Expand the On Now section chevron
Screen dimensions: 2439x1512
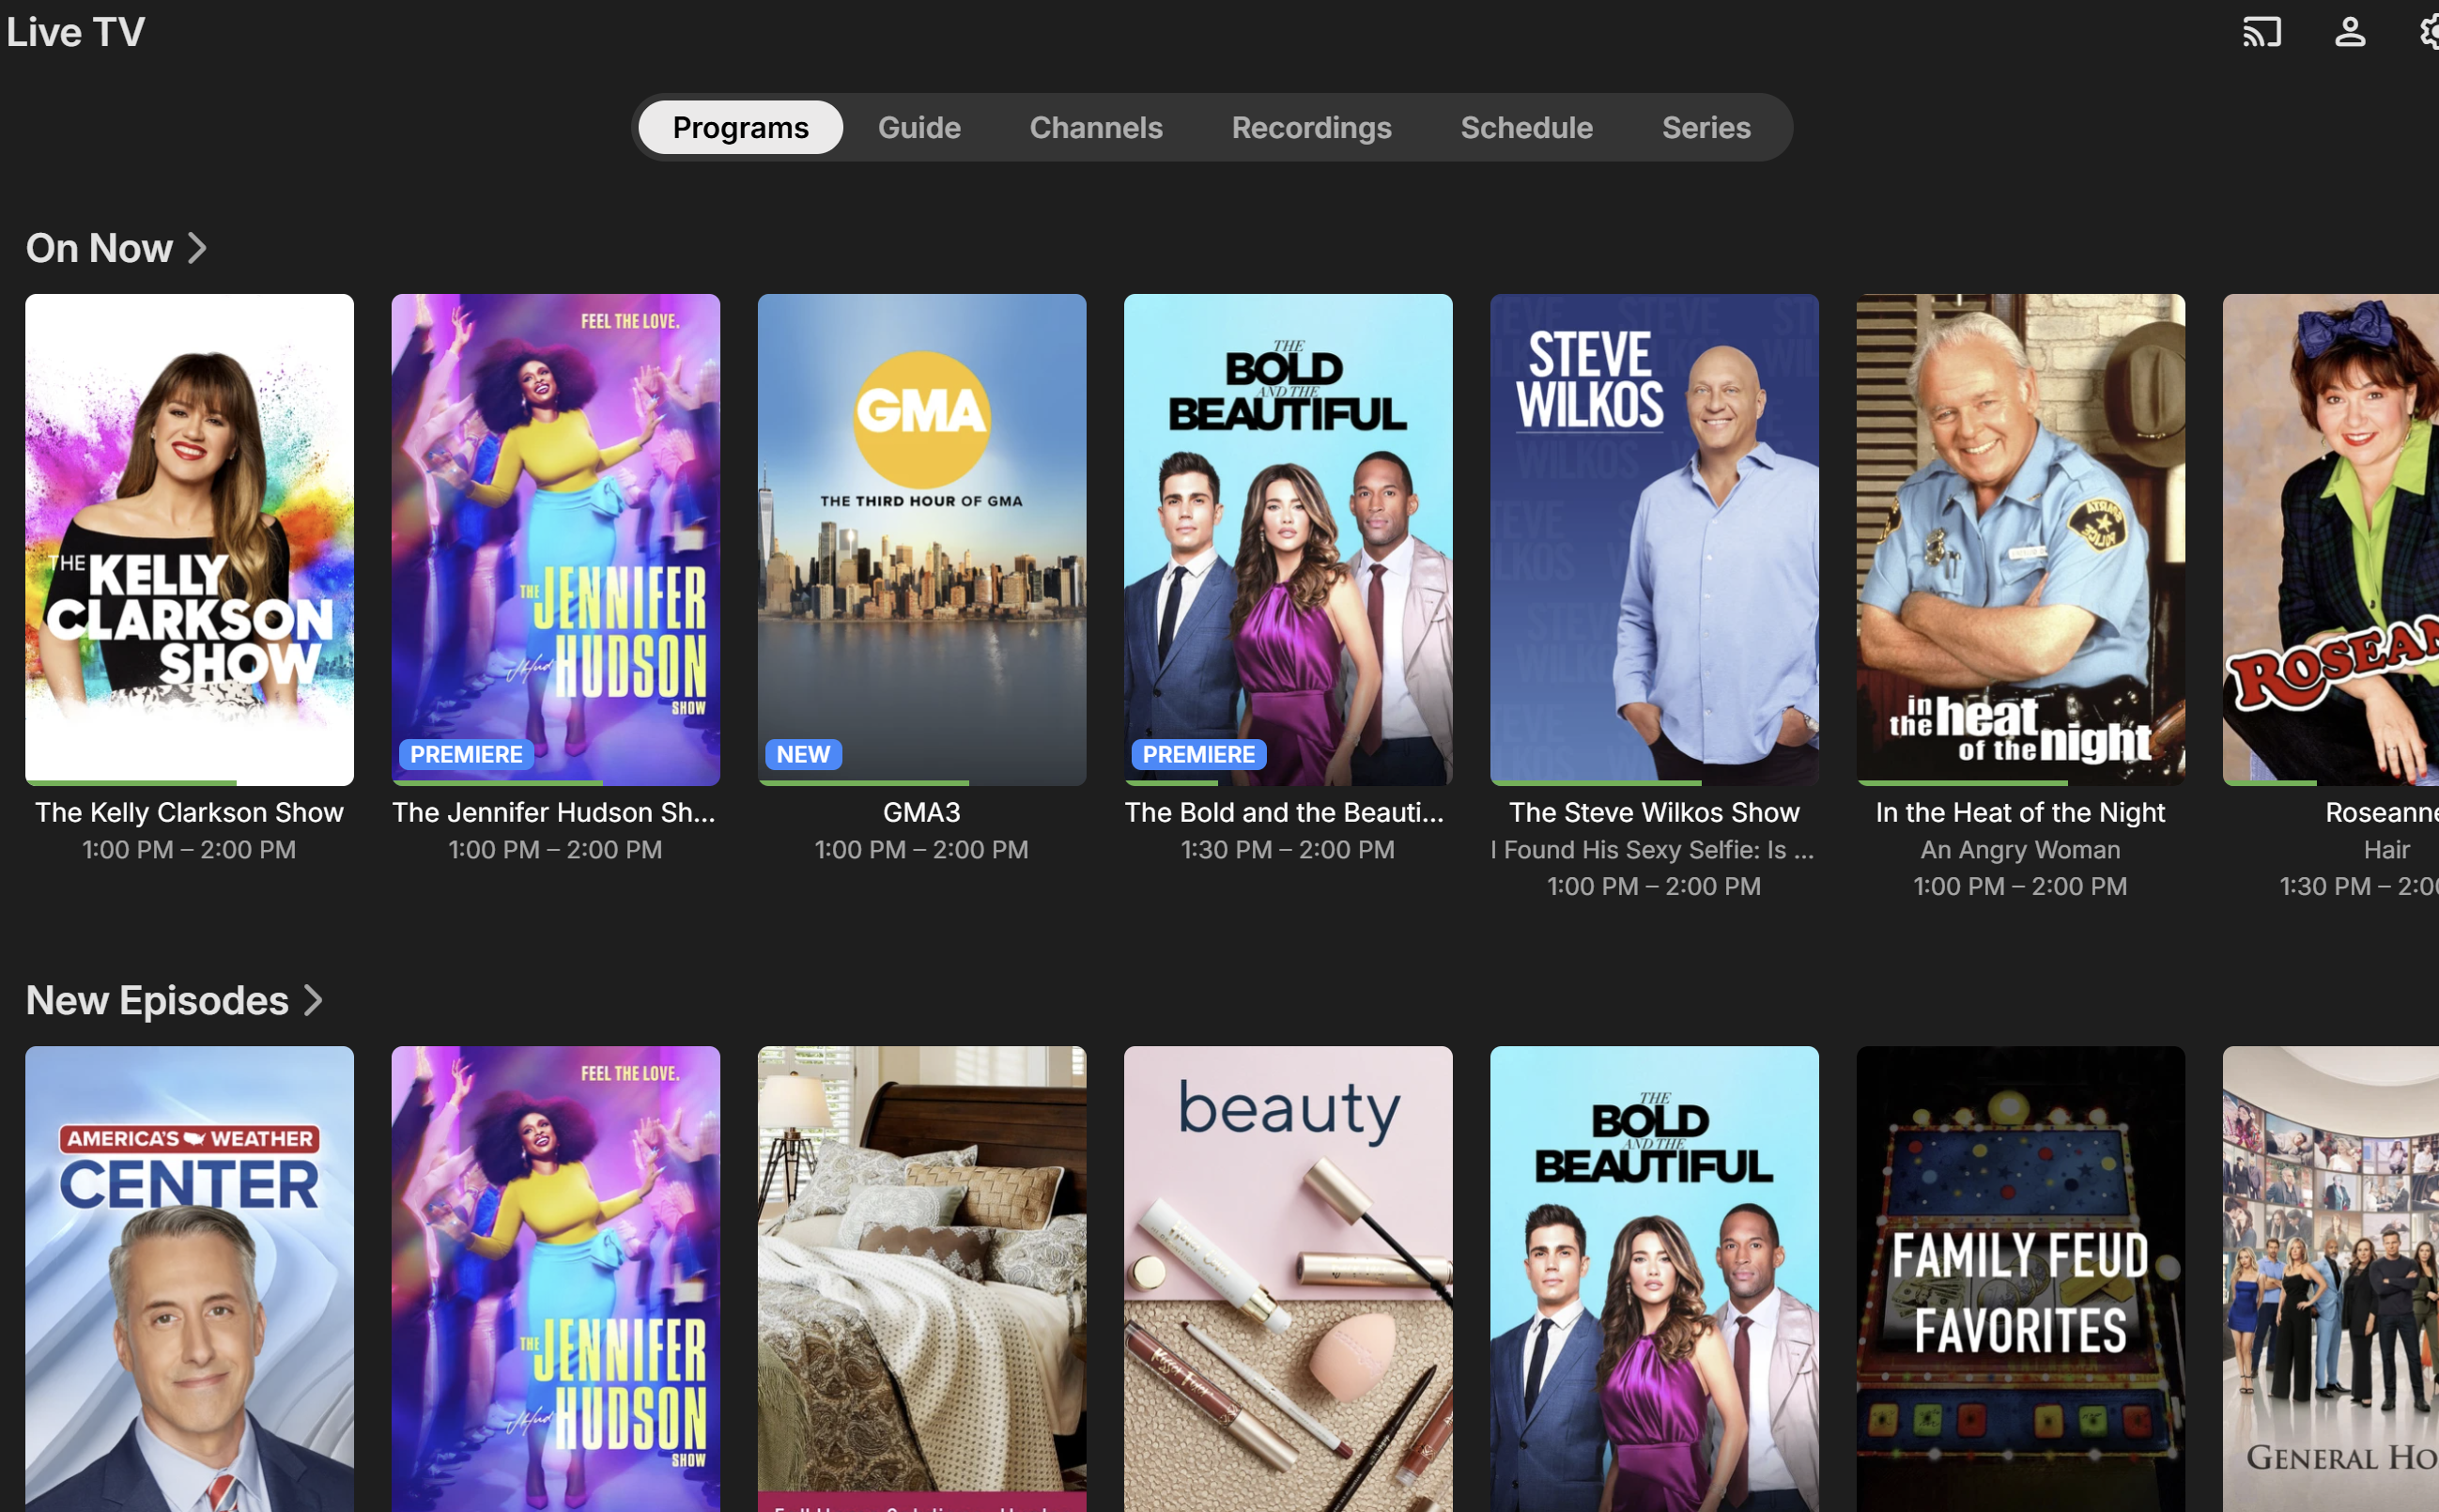(x=197, y=248)
